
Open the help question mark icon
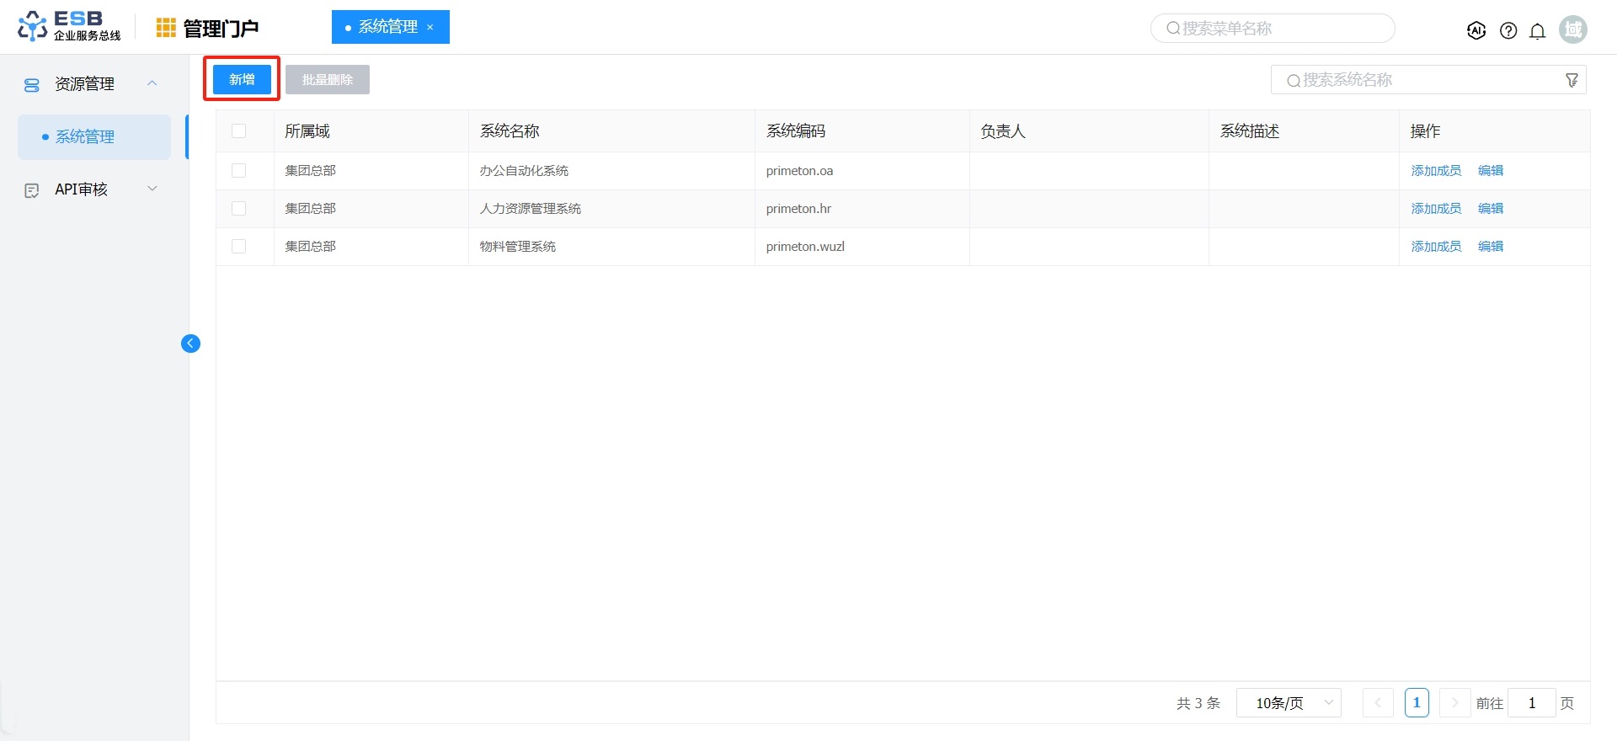click(1508, 30)
